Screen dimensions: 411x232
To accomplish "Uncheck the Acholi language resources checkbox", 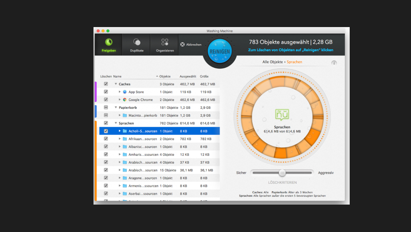I will tap(106, 131).
